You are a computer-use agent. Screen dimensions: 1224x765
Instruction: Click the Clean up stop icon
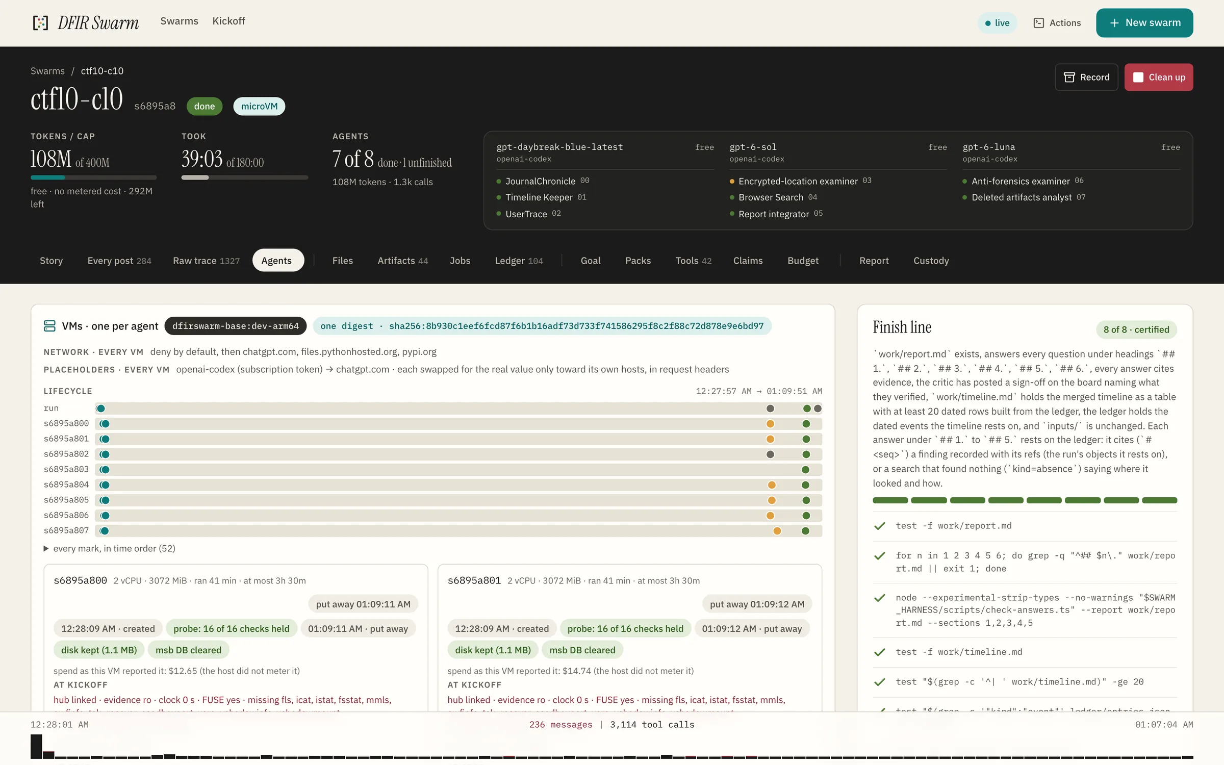coord(1138,77)
